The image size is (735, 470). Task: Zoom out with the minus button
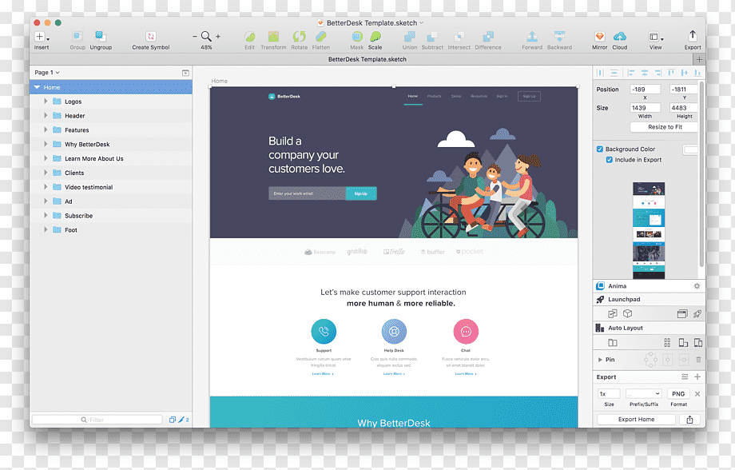coord(194,36)
